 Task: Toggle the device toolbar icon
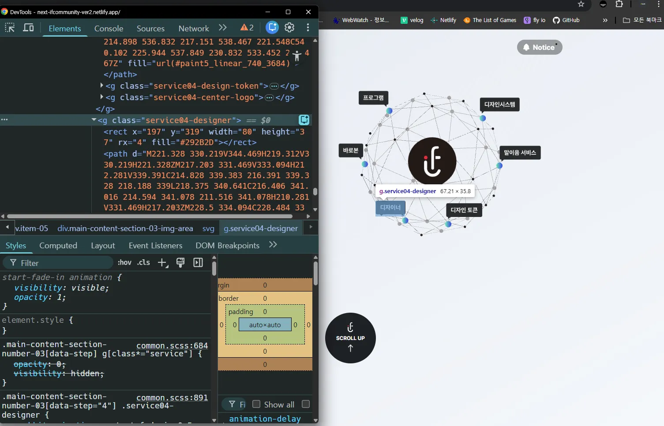tap(28, 28)
